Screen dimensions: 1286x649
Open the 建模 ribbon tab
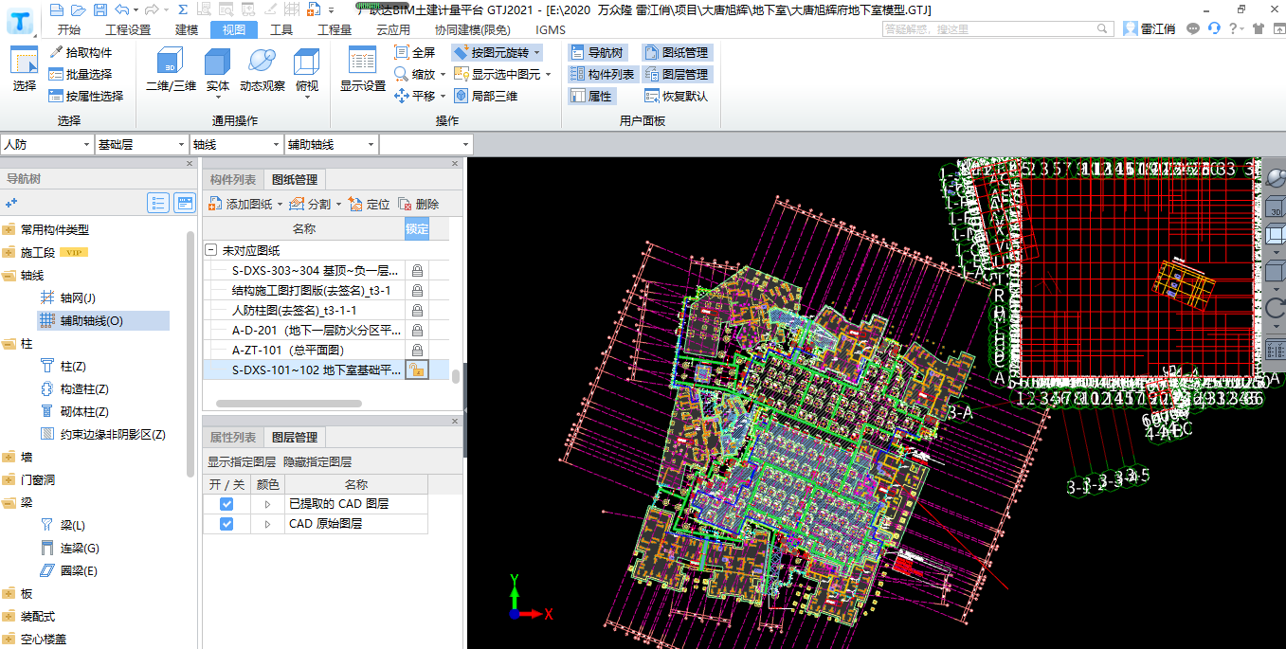pos(187,29)
